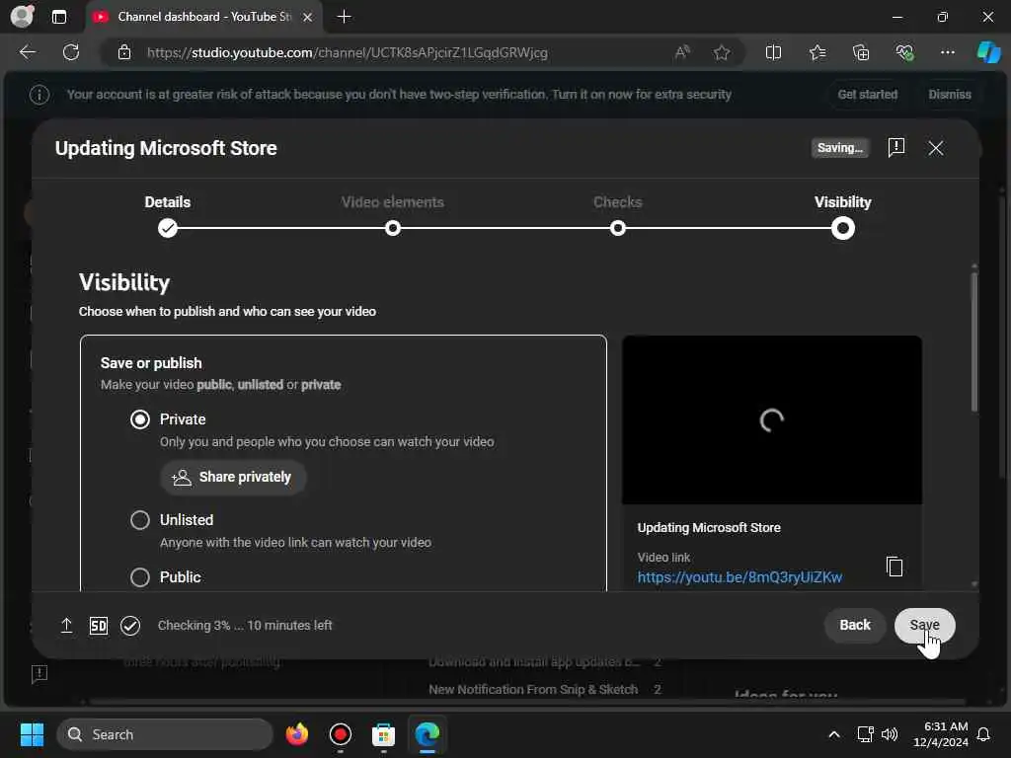Click the Save button
Screen dimensions: 1011x758
(924, 625)
